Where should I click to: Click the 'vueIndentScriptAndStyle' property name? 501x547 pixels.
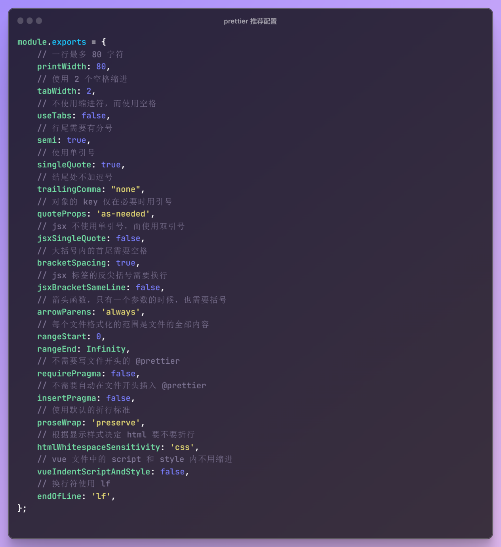pyautogui.click(x=94, y=472)
